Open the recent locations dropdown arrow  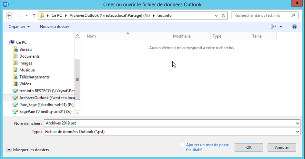click(27, 15)
